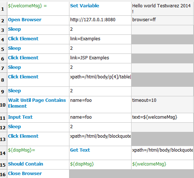Click the browser=ff argument cell
The height and width of the screenshot is (178, 194).
163,21
